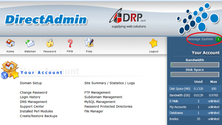Viewport: 222px width, 125px height.
Task: Open Create/Restore Backups
Action: coord(39,116)
